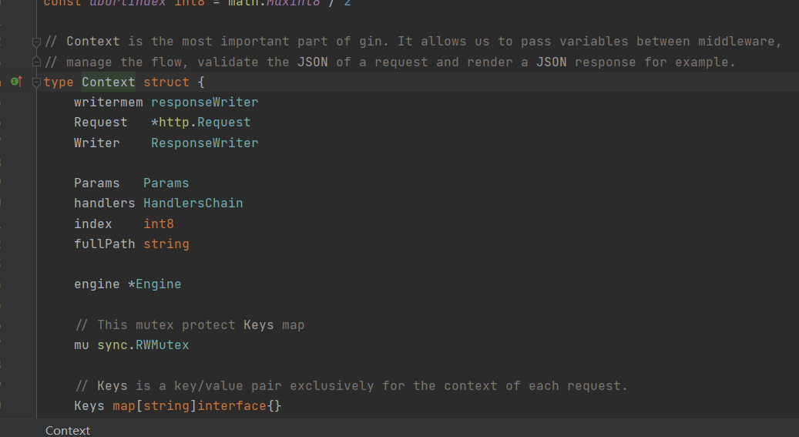Click the engine field name
Screen dimensions: 799x437
(x=97, y=284)
